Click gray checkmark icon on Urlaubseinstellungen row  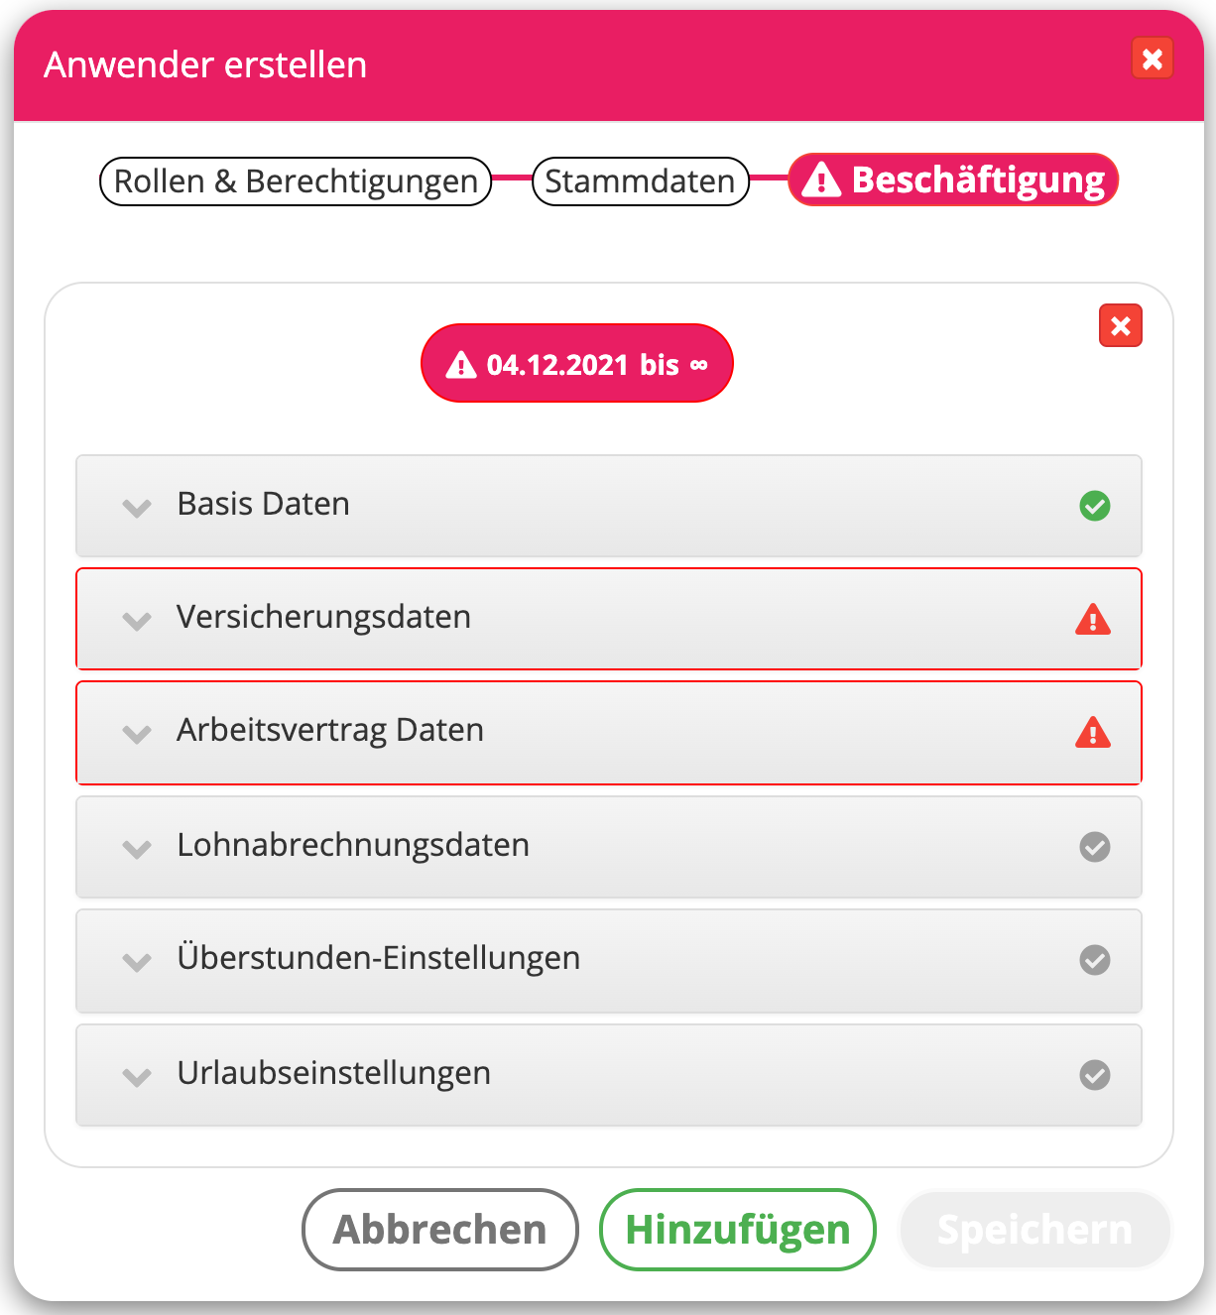[1094, 1075]
